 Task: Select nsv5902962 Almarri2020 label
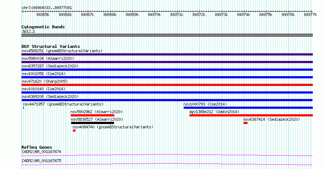[x=97, y=112]
